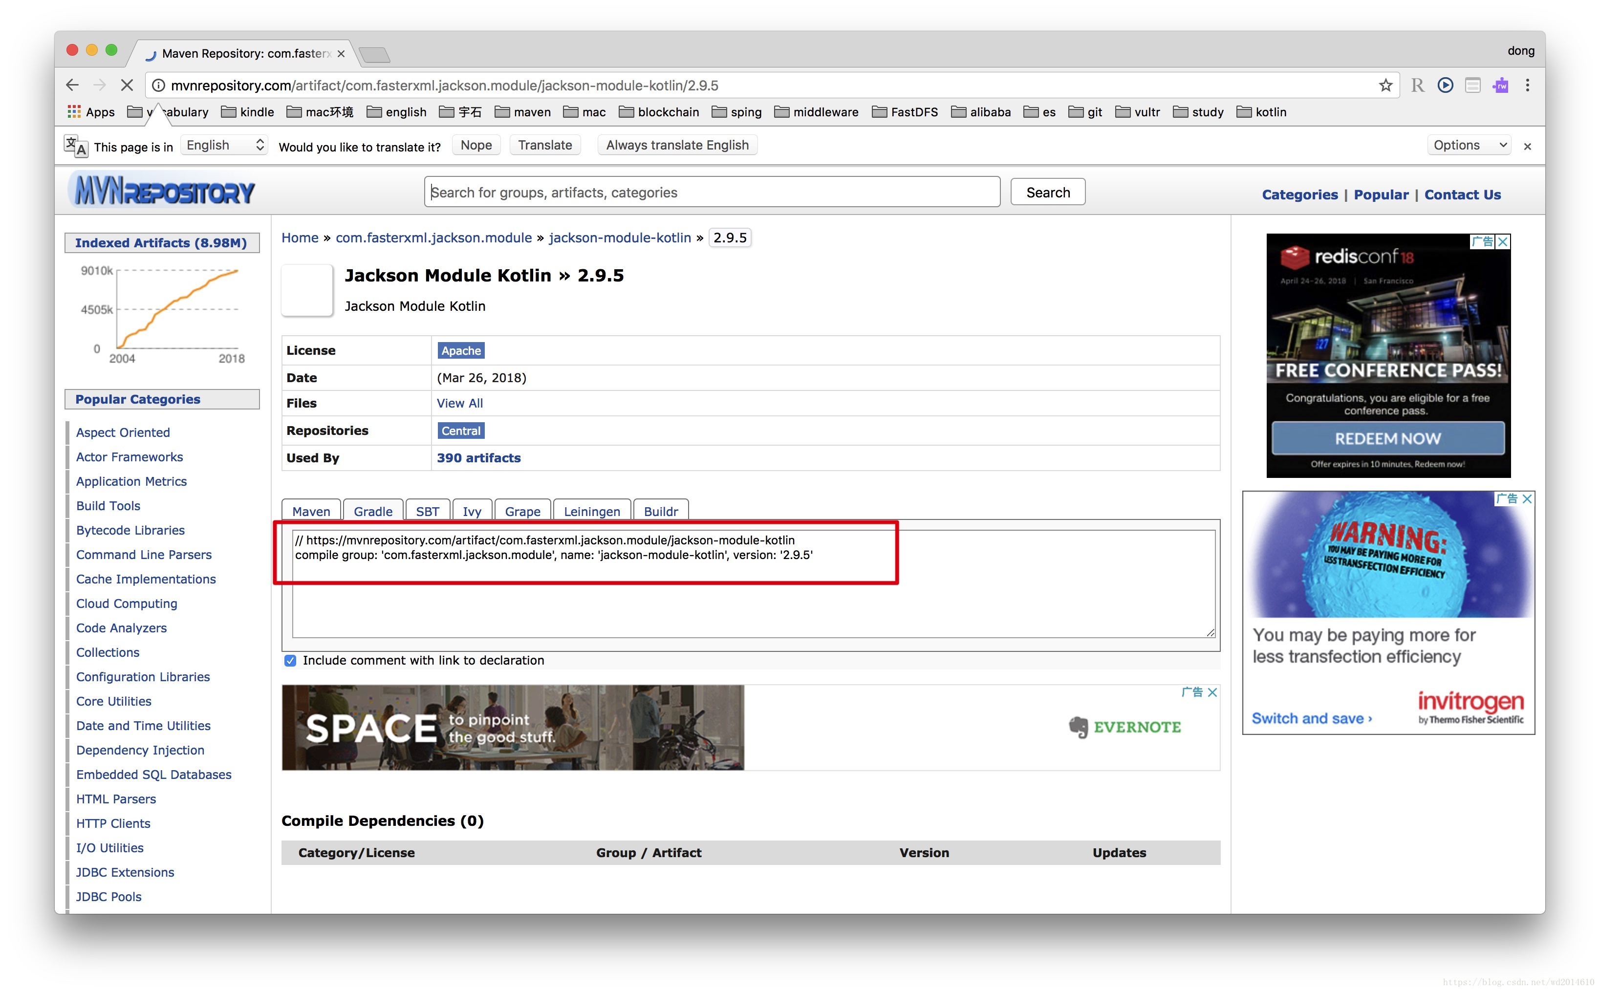1600x992 pixels.
Task: Close the Evernote banner ad
Action: (1212, 692)
